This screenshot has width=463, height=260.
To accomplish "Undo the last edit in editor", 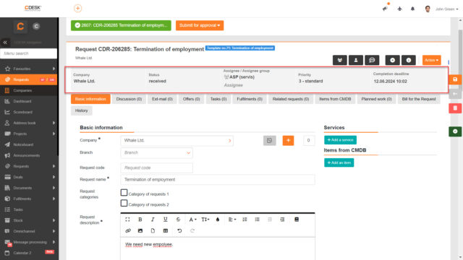I will coord(179,230).
